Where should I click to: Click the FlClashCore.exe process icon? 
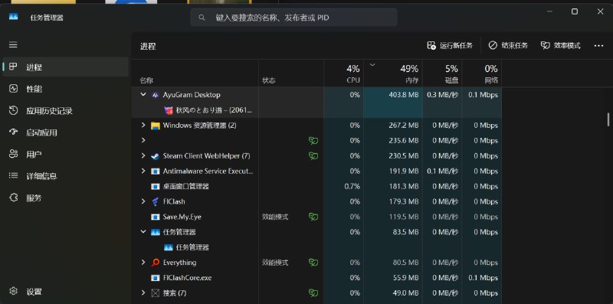(156, 278)
